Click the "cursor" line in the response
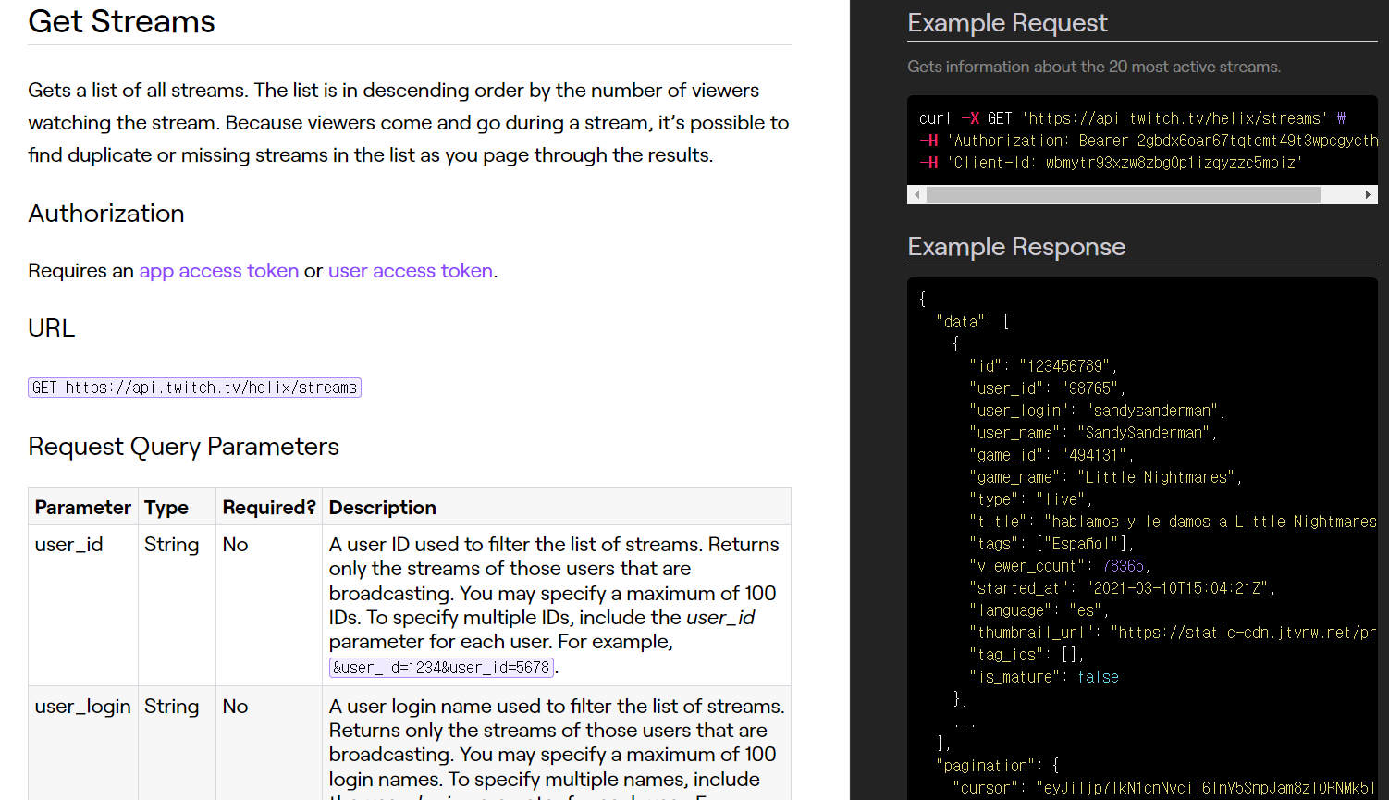The width and height of the screenshot is (1389, 800). (1164, 788)
